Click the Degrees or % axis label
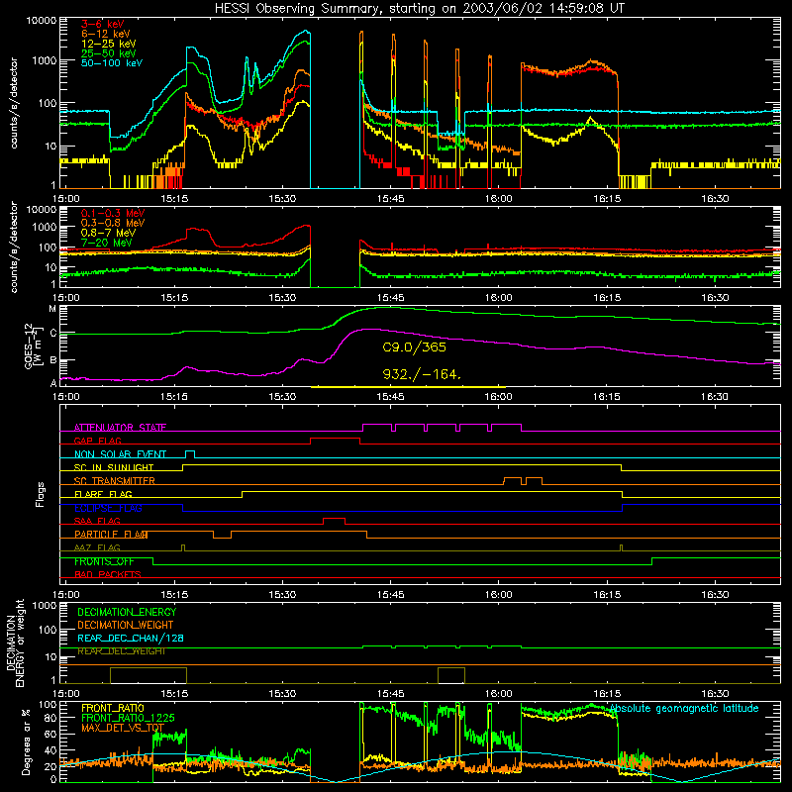792x792 pixels. (26, 742)
